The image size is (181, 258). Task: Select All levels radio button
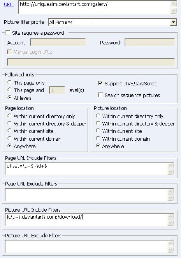(9, 97)
